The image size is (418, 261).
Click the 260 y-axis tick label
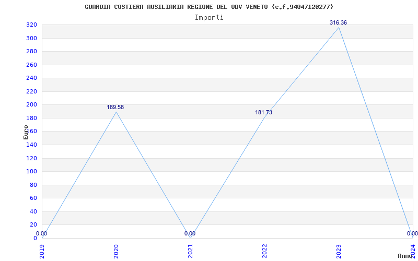tap(31, 65)
